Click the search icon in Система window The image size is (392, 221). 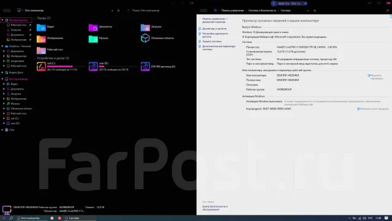[388, 10]
